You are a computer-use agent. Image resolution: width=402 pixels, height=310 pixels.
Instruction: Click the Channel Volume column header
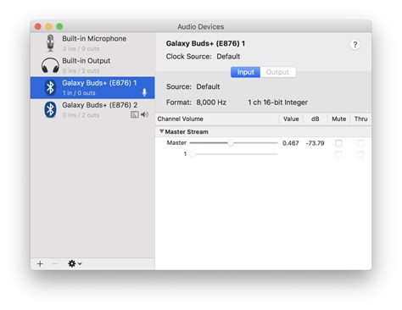tap(181, 119)
